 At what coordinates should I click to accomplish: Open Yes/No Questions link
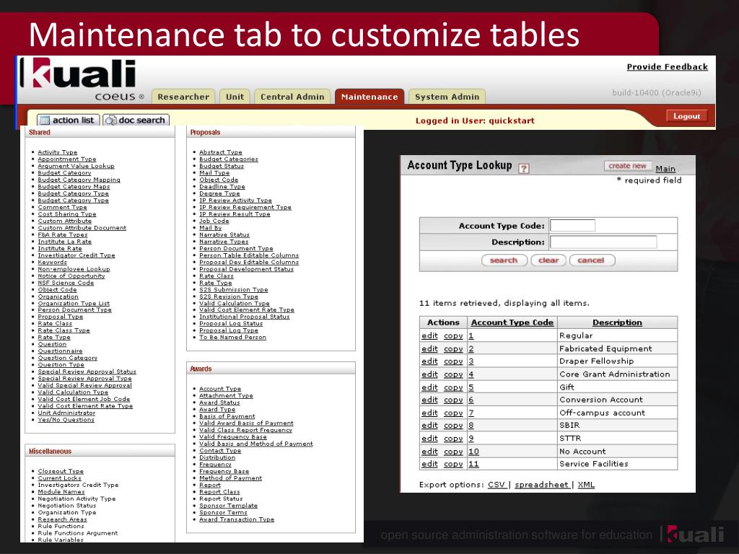(66, 420)
